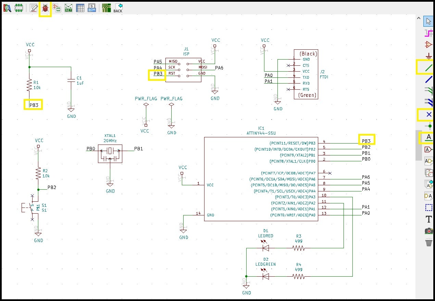Screen dimensions: 435x301
Task: Click the PA0 label on TXD line
Action: click(269, 75)
